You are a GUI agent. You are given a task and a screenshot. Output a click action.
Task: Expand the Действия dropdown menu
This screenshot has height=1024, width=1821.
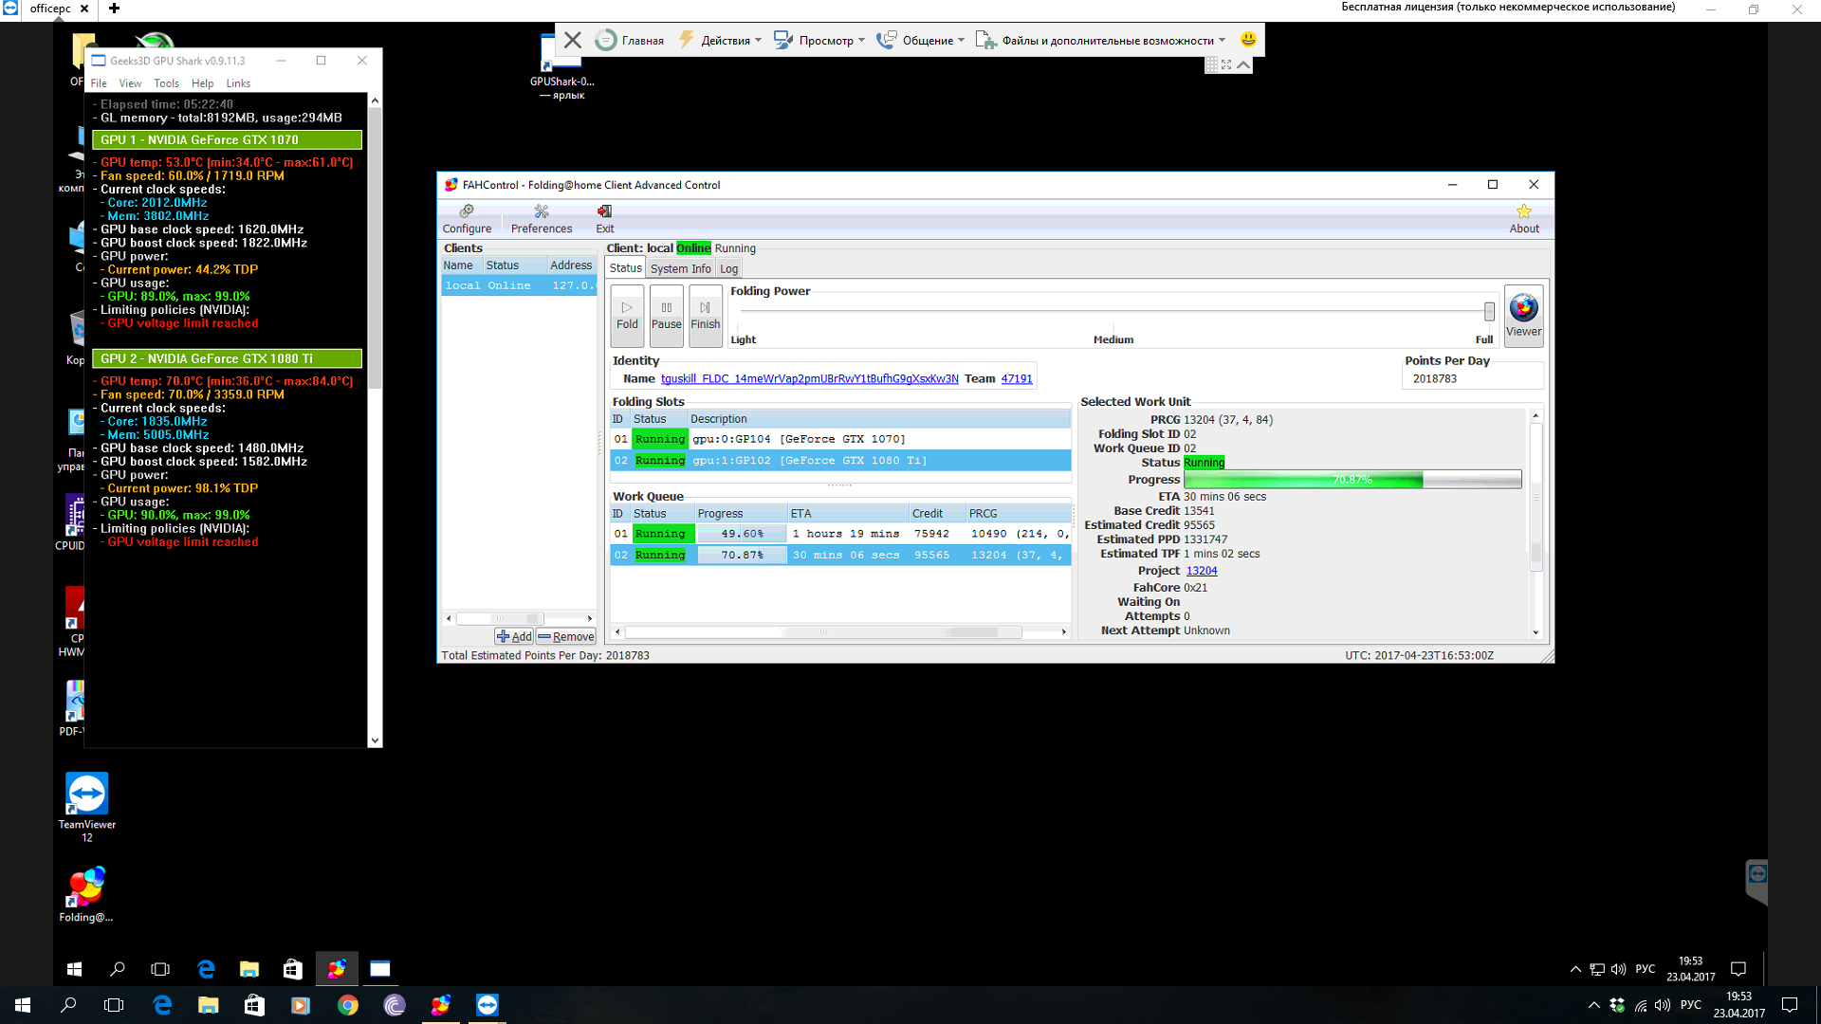click(726, 40)
